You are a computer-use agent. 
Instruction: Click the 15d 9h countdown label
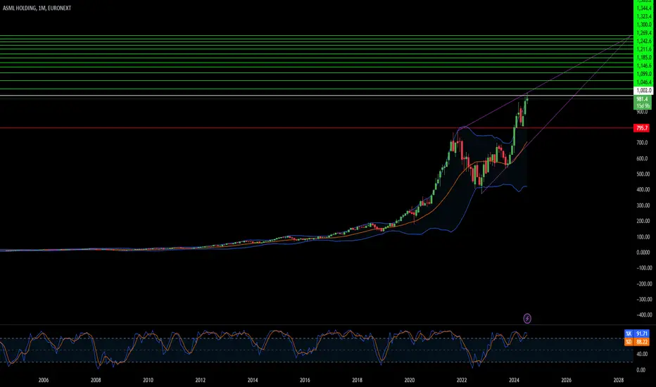tap(642, 106)
